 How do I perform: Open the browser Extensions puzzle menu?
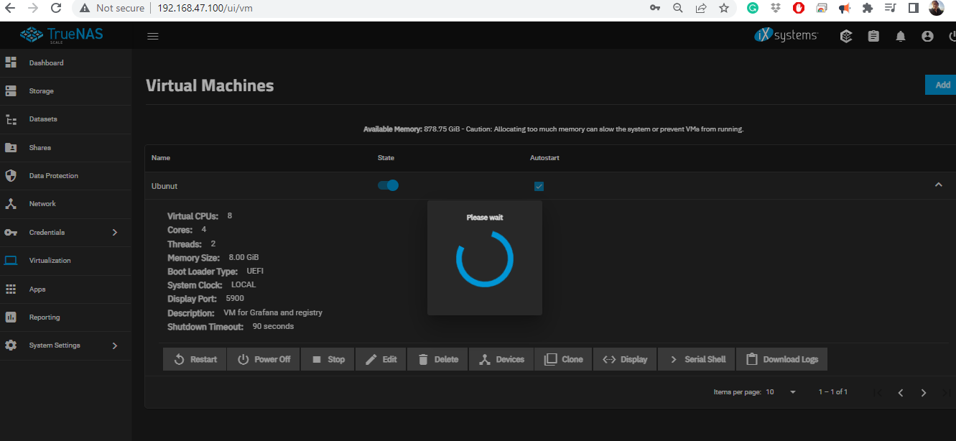tap(868, 8)
